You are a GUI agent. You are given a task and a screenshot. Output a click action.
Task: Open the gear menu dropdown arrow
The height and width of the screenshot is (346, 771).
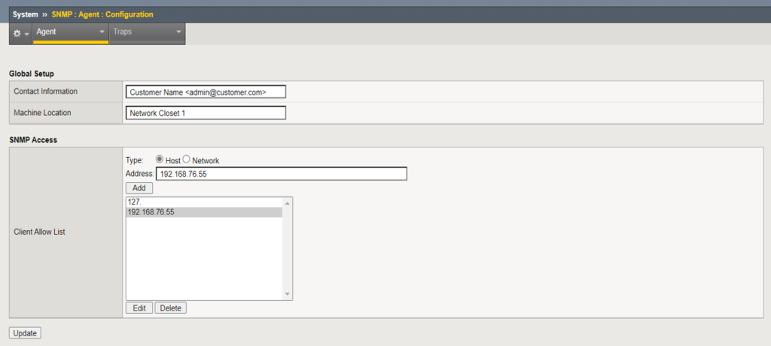[27, 34]
